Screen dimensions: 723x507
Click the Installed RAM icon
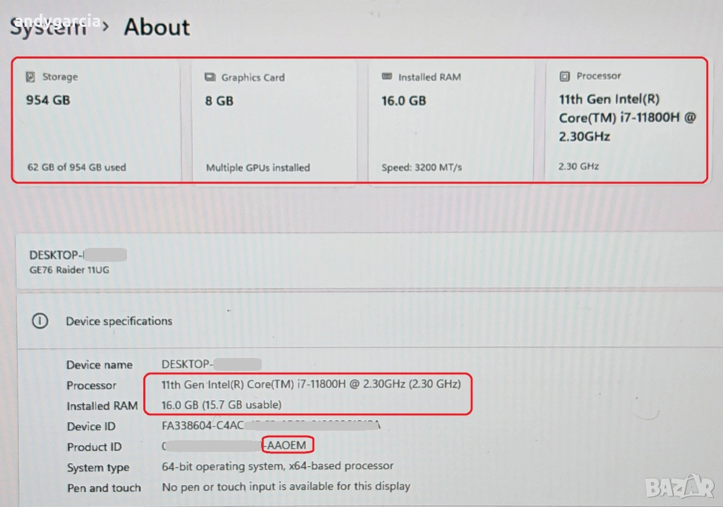pos(386,77)
